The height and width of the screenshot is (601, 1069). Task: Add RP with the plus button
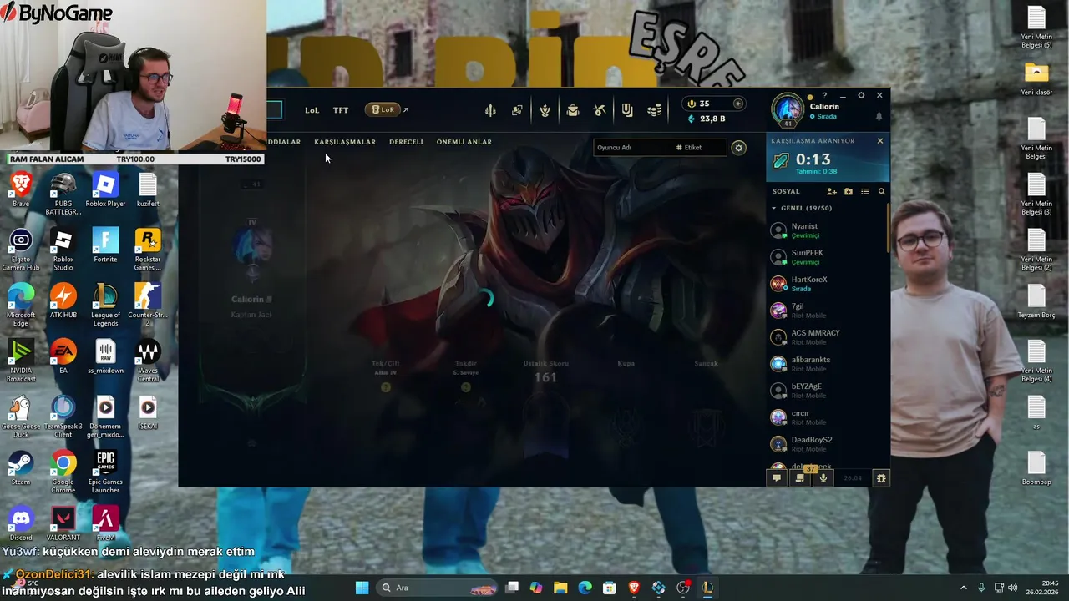click(x=737, y=104)
